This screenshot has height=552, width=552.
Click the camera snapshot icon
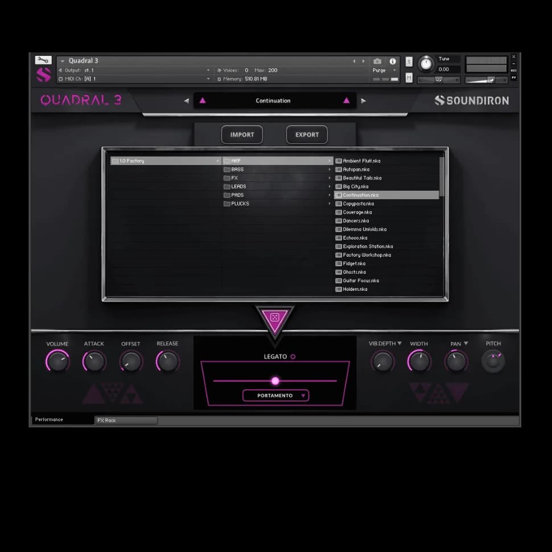pyautogui.click(x=377, y=61)
